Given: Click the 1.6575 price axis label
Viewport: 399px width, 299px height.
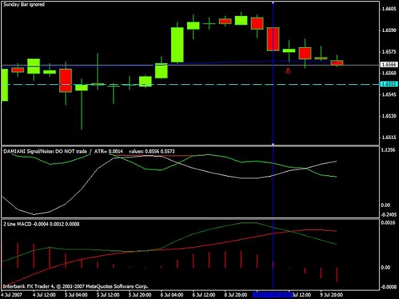Looking at the screenshot, I should (389, 52).
